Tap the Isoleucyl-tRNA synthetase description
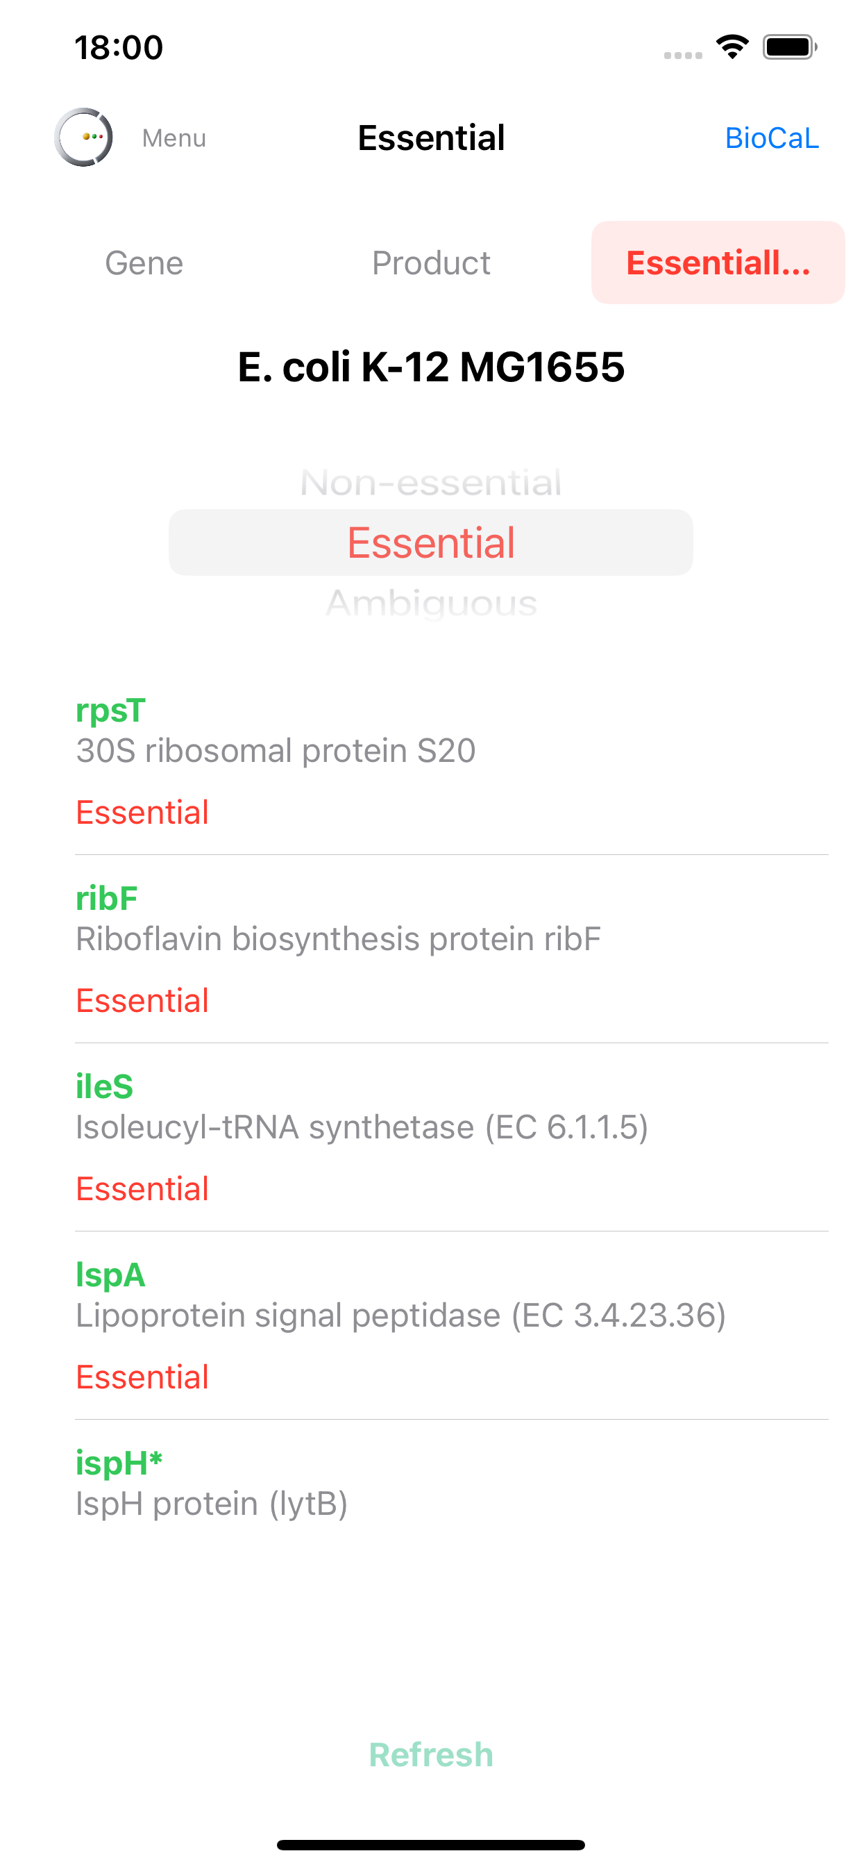The width and height of the screenshot is (862, 1867). pyautogui.click(x=362, y=1127)
